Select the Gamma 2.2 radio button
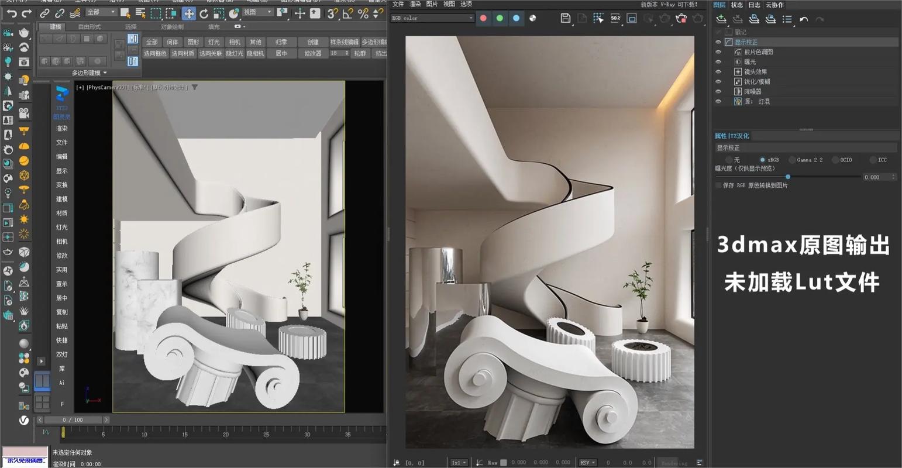Image resolution: width=902 pixels, height=468 pixels. pos(792,160)
